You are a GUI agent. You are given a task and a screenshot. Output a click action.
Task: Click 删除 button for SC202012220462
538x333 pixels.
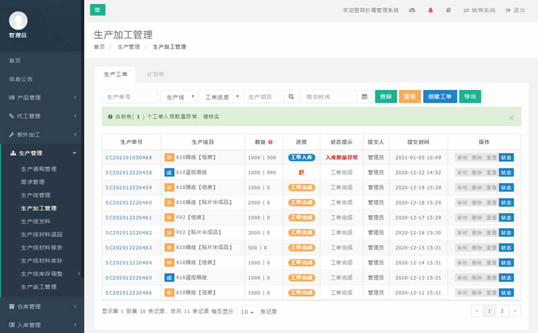[477, 233]
